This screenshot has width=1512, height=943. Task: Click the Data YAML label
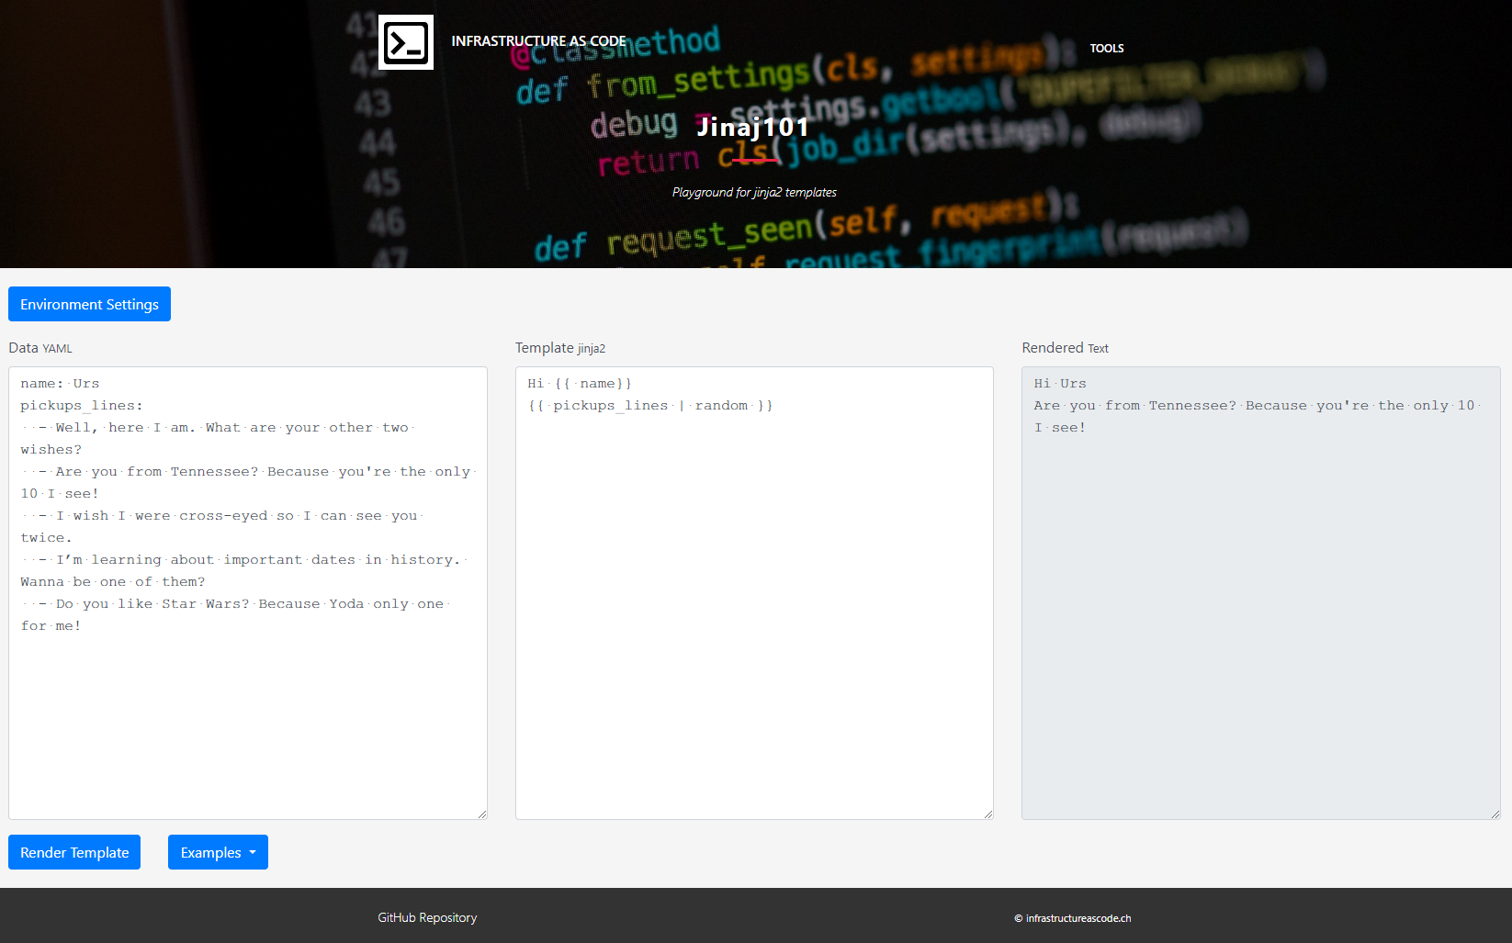[x=40, y=349]
